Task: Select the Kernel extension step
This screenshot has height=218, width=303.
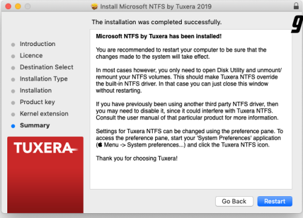Action: 44,114
